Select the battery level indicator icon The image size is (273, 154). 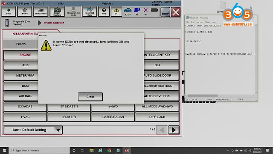(x=154, y=10)
